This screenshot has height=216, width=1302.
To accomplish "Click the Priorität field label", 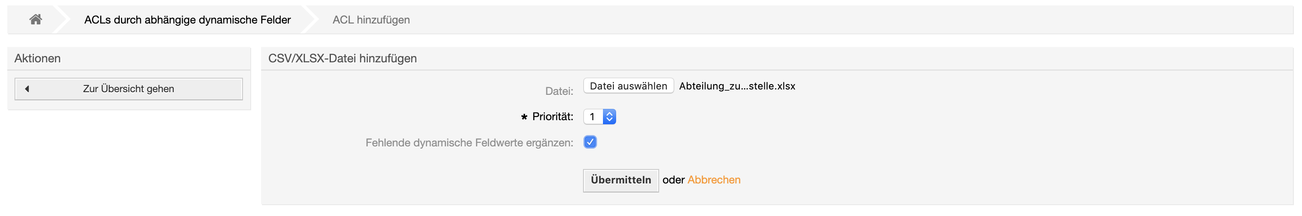I will click(x=553, y=117).
